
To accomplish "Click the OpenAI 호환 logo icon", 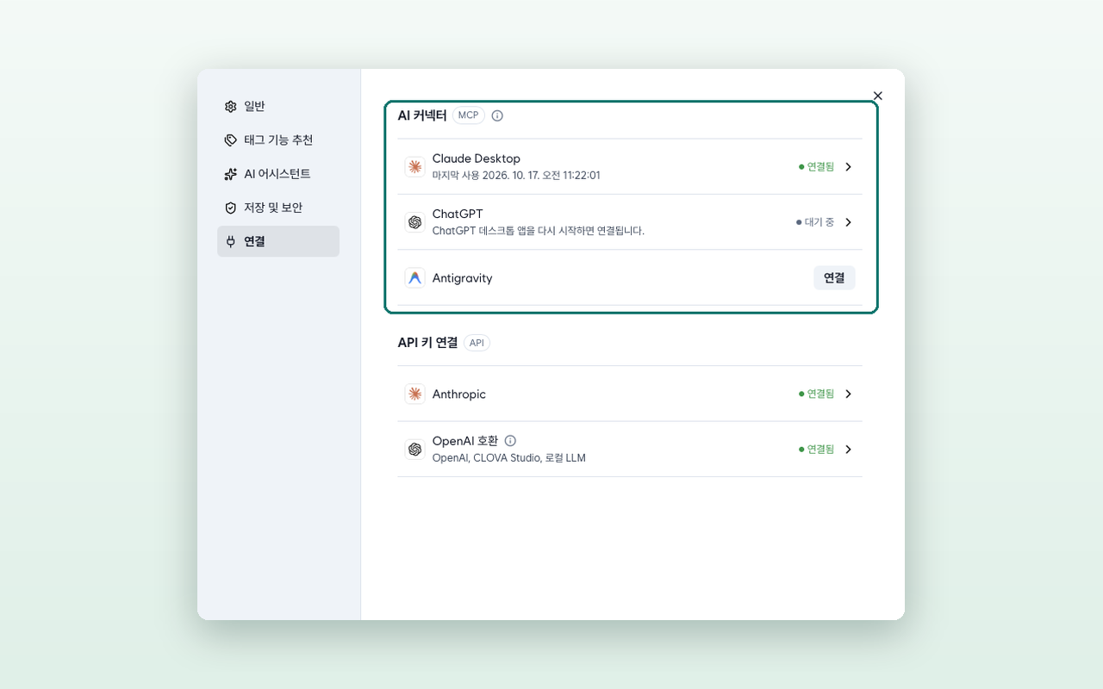I will (414, 449).
